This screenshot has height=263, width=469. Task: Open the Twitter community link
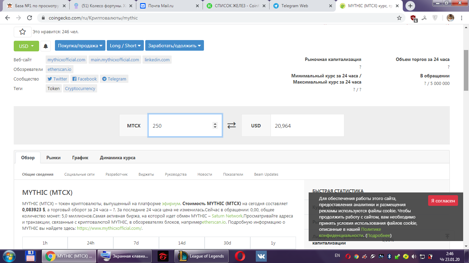click(x=57, y=79)
